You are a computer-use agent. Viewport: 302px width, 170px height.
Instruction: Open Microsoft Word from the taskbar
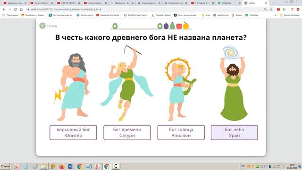pos(70,166)
